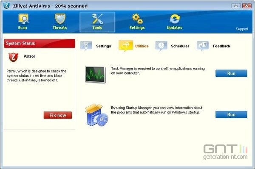Open the Settings gears icon in top bar
Screen dimensions: 255x169
[x=137, y=19]
